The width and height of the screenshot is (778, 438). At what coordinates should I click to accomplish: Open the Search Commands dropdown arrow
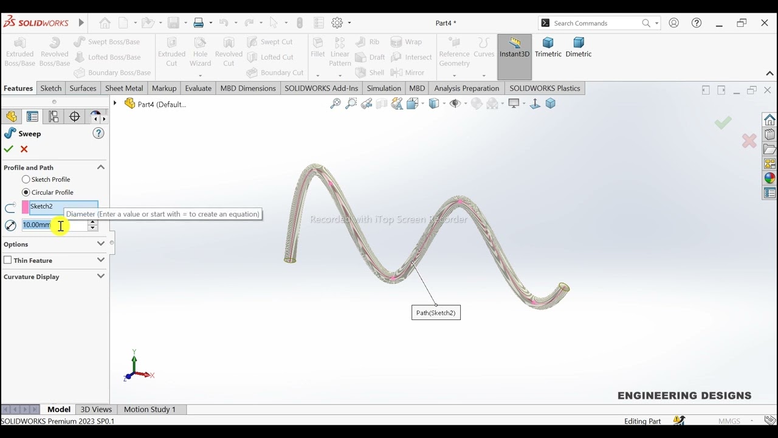pos(656,23)
